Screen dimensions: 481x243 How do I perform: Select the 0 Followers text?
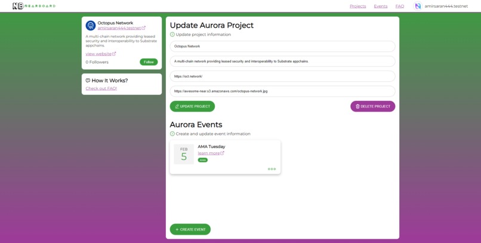97,62
